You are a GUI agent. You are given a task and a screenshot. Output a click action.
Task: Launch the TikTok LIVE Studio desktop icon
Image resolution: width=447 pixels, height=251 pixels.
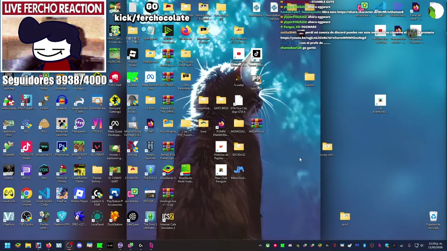(x=27, y=151)
